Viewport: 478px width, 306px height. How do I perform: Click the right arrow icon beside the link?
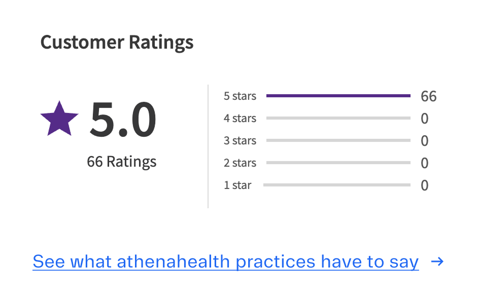(436, 262)
